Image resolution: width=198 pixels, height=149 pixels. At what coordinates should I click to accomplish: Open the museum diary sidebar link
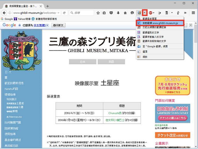(x=11, y=146)
